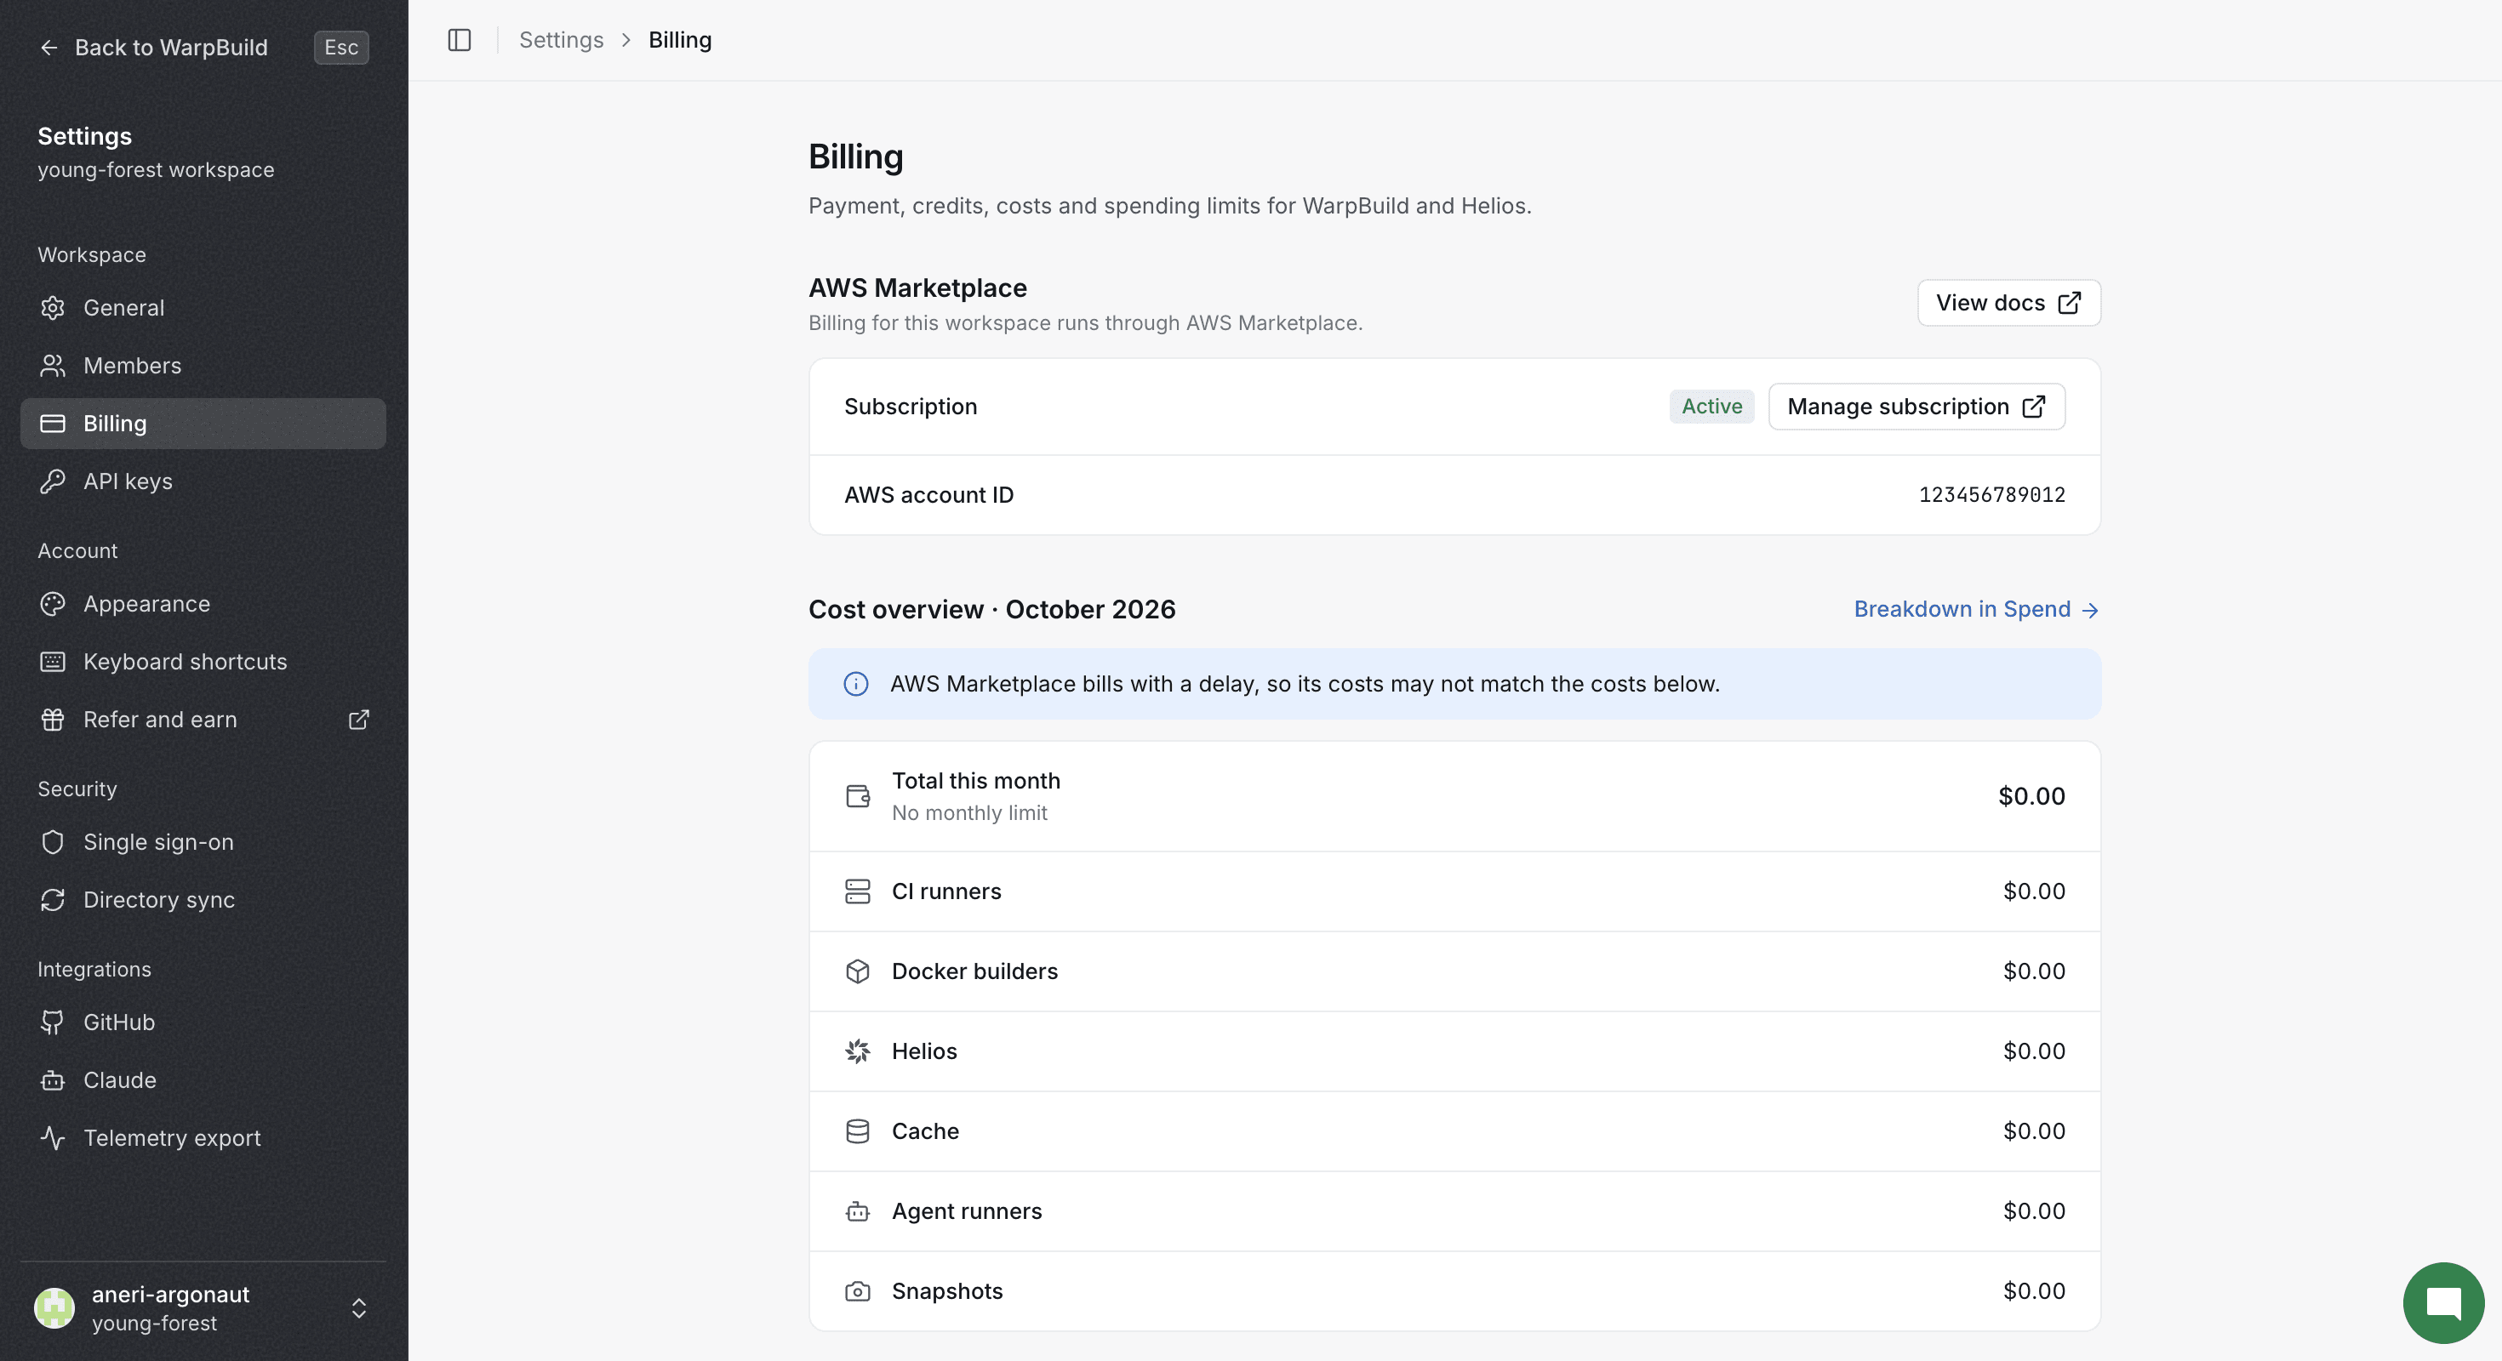Image resolution: width=2502 pixels, height=1361 pixels.
Task: Click the Esc key badge
Action: (341, 48)
